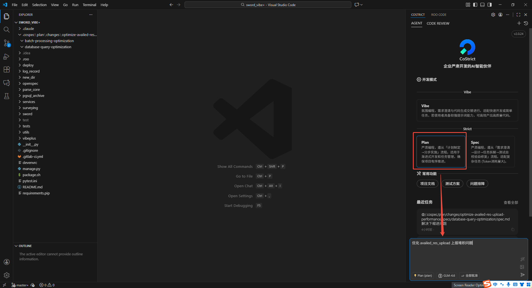Collapse the OUTLINE section
Image resolution: width=532 pixels, height=288 pixels.
pyautogui.click(x=25, y=246)
